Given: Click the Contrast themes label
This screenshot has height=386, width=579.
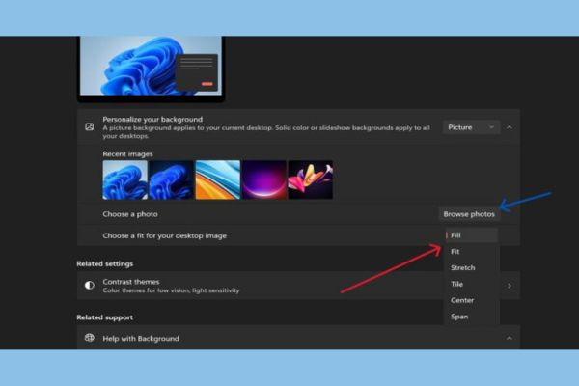Looking at the screenshot, I should tap(131, 282).
